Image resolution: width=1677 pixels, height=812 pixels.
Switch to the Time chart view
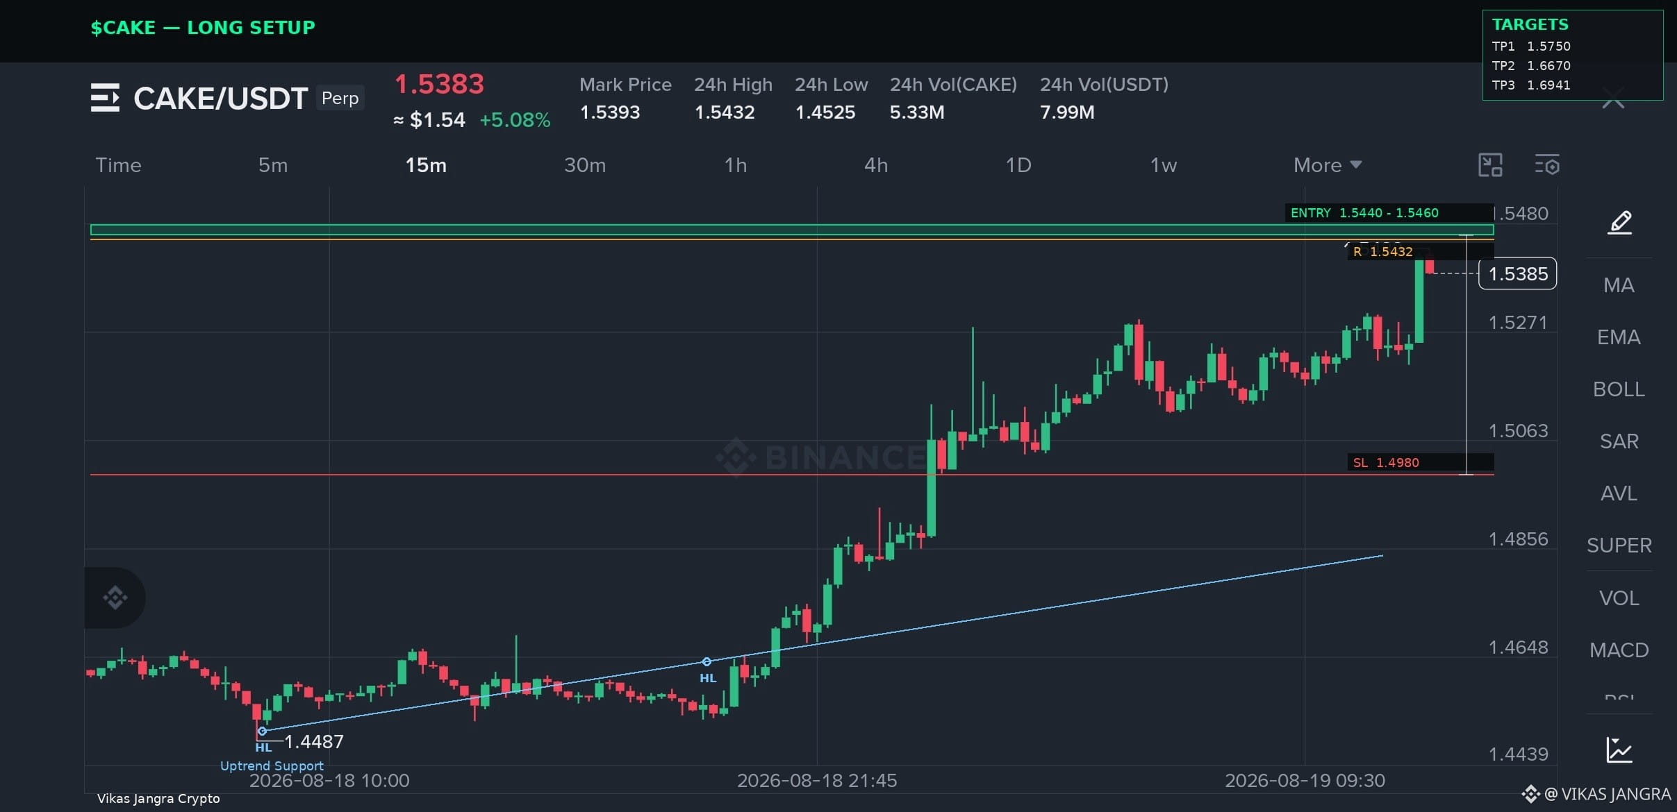118,165
